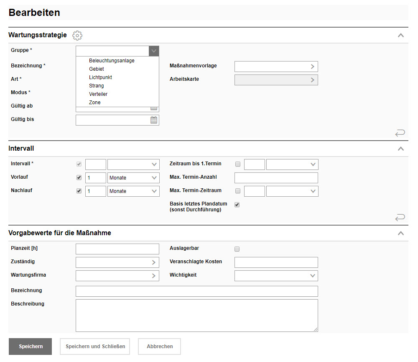Click the Speichern button
Image resolution: width=418 pixels, height=362 pixels.
point(31,347)
